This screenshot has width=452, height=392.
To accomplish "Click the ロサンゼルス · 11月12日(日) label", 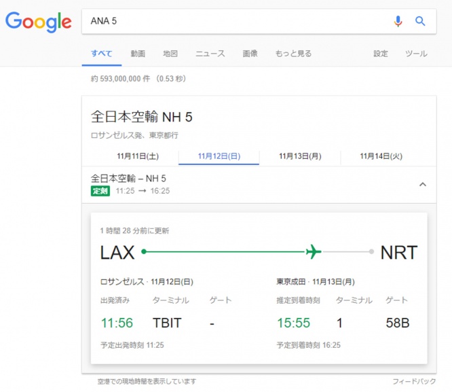I will [147, 282].
